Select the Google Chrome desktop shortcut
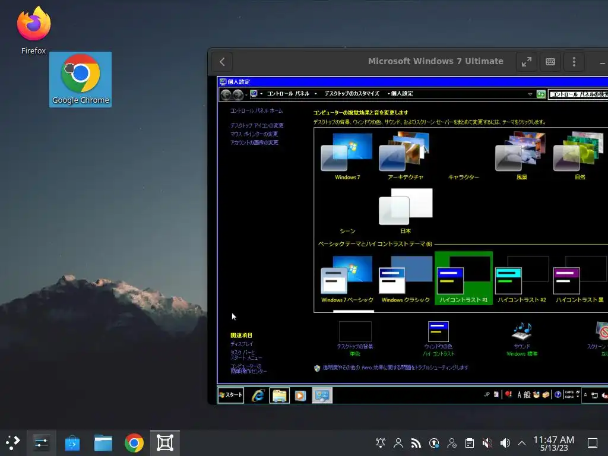 [80, 79]
